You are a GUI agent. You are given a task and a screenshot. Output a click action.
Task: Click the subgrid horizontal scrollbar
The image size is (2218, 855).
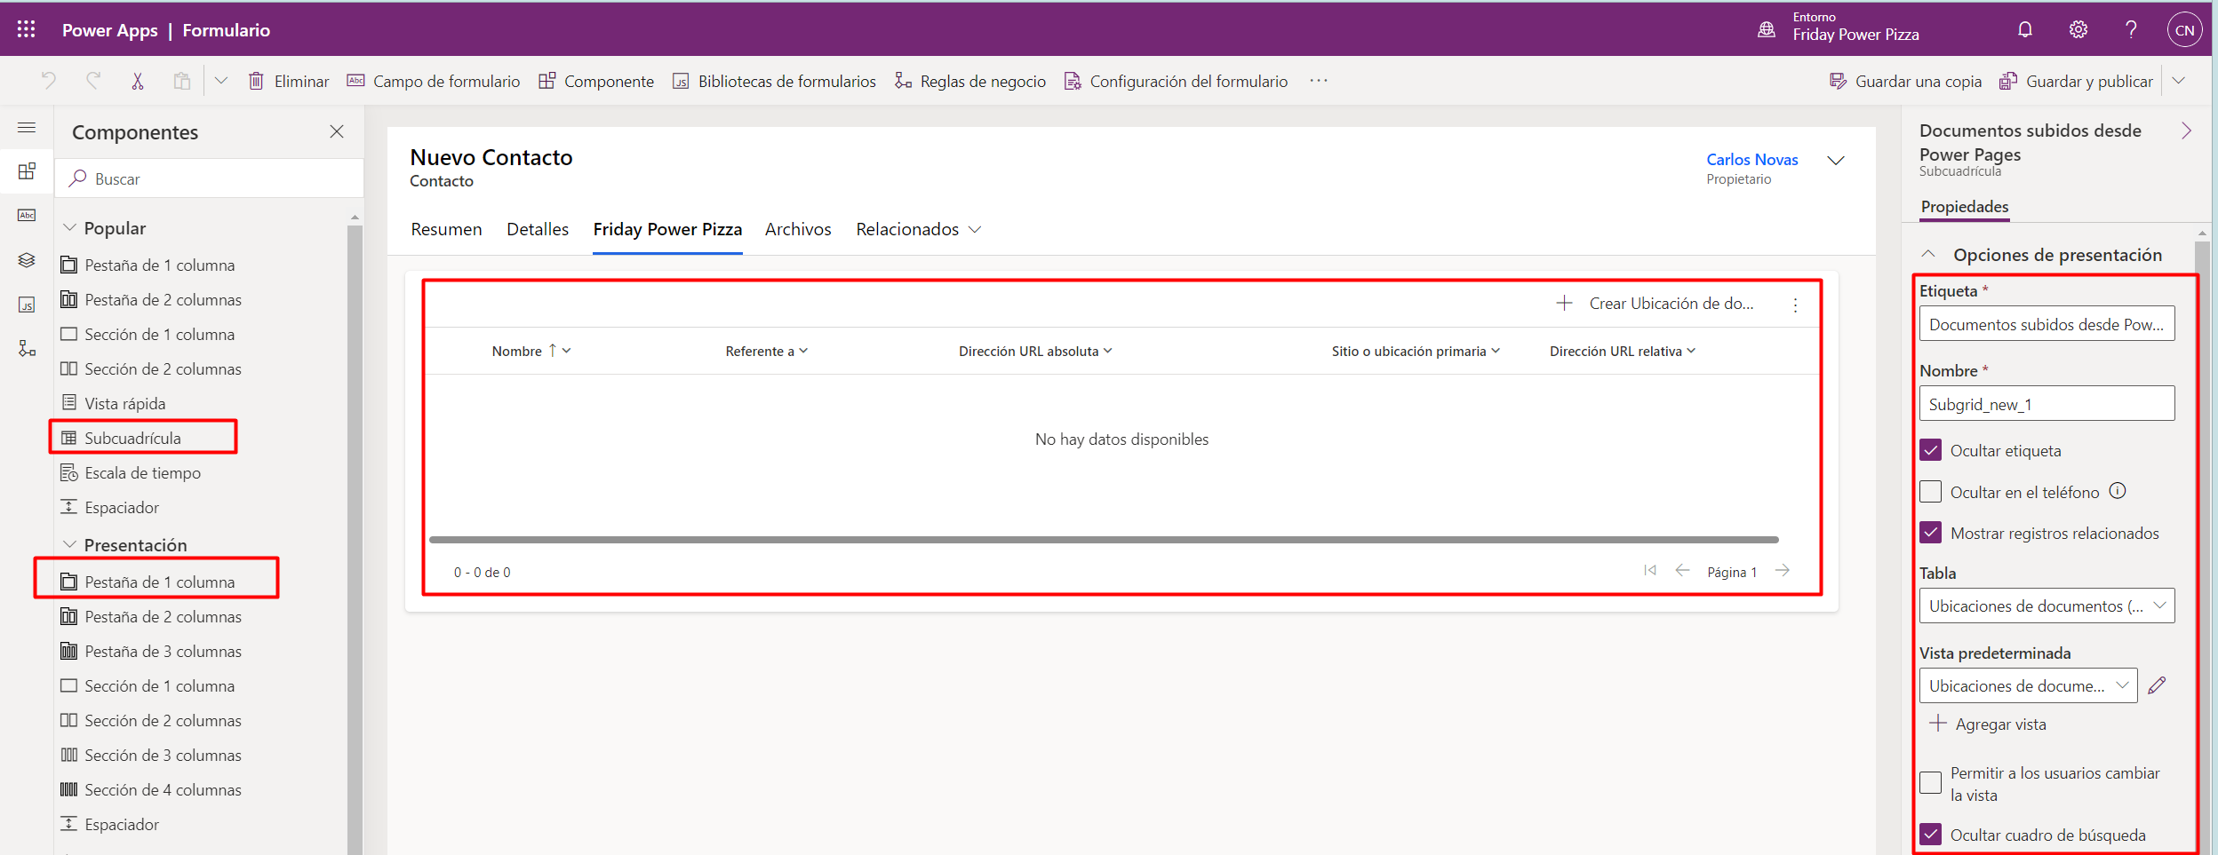pos(1104,540)
